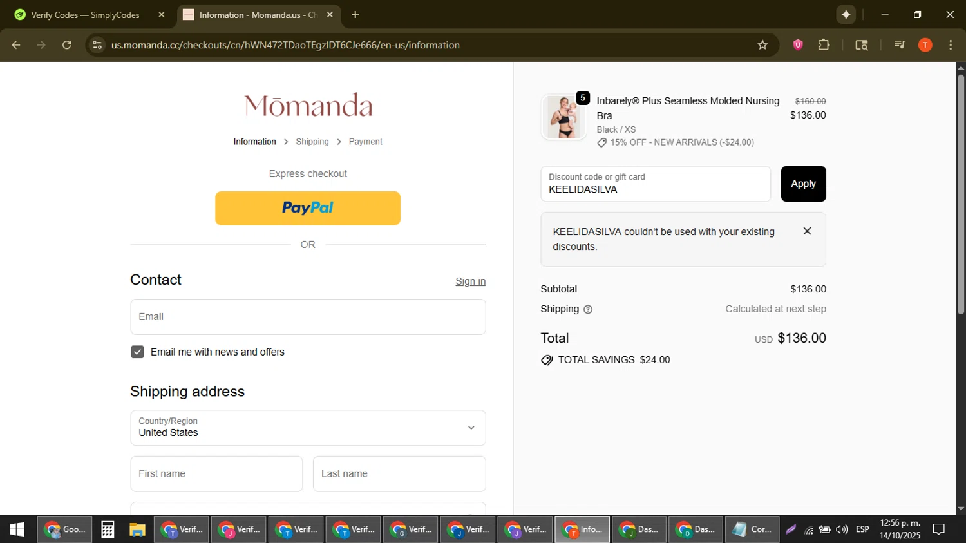Click the 15% OFF - NEW ARRIVALS discount label
This screenshot has width=966, height=543.
pyautogui.click(x=682, y=142)
